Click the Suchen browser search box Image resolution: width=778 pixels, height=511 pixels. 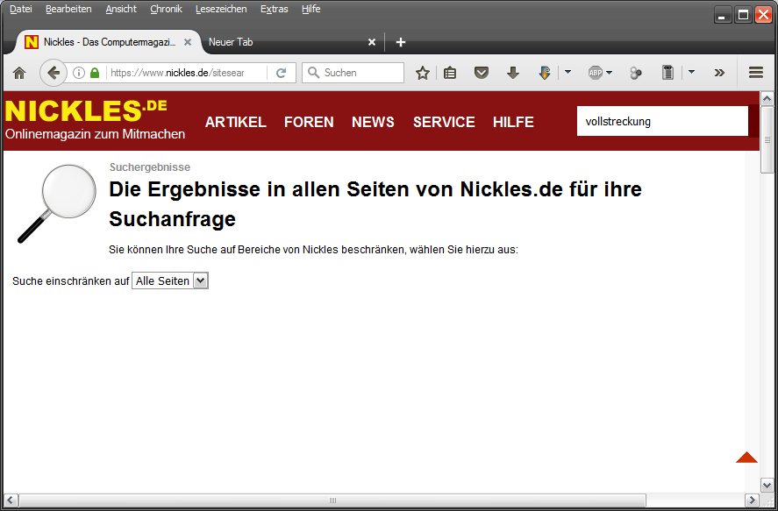[353, 73]
